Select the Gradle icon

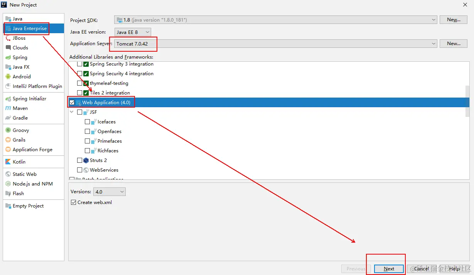click(8, 118)
